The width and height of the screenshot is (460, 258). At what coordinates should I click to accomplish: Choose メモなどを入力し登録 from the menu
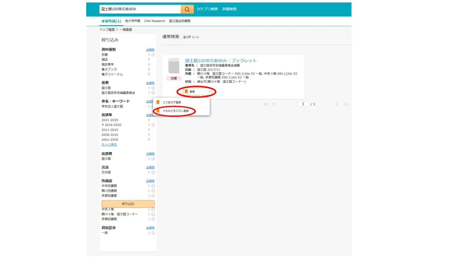coord(175,111)
